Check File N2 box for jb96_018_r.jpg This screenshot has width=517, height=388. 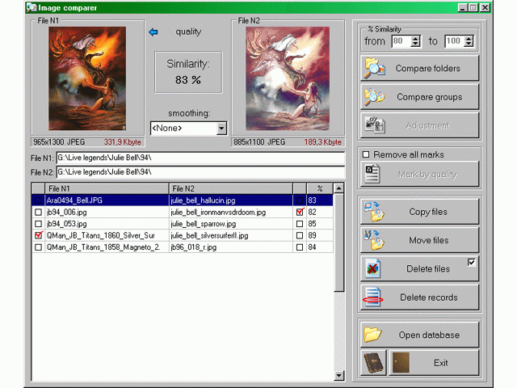click(x=300, y=247)
